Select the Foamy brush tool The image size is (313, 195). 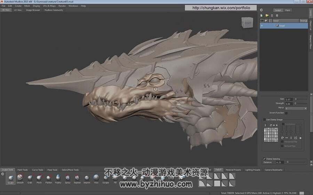[x=58, y=178]
